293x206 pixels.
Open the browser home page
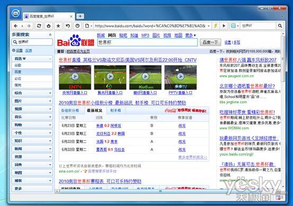tap(49, 26)
